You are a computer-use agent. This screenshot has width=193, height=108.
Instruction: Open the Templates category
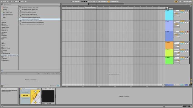click(5, 39)
